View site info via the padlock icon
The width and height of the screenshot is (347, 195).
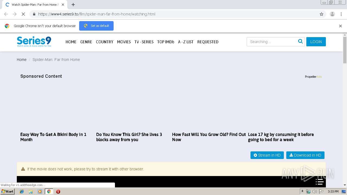[34, 14]
